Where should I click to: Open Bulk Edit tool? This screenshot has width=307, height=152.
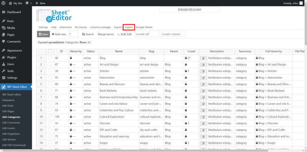click(124, 34)
